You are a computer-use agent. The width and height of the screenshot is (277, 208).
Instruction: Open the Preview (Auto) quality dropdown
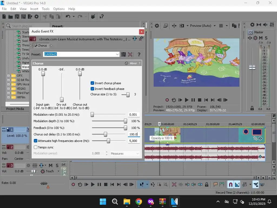[215, 26]
